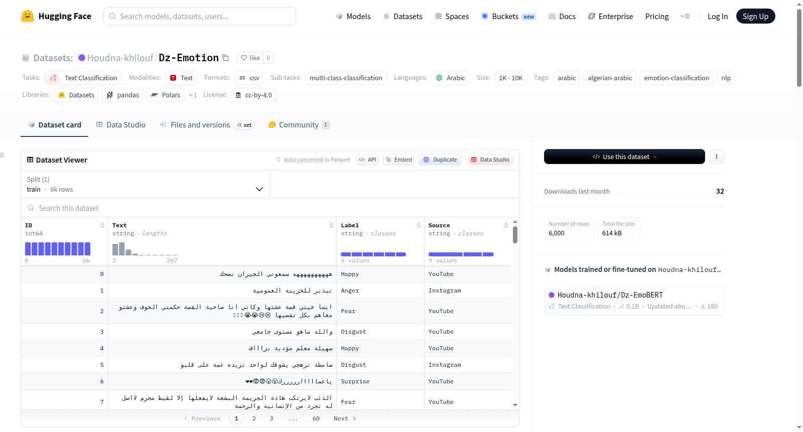803x432 pixels.
Task: Go to the Pricing page
Action: coord(657,16)
